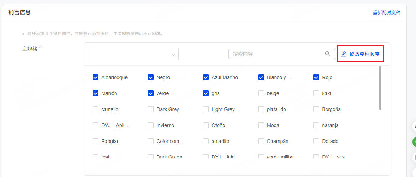Uncheck the Rojo checkbox
The width and height of the screenshot is (416, 177).
316,77
